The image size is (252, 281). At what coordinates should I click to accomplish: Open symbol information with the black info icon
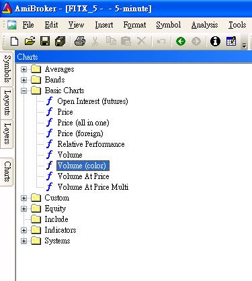[215, 42]
